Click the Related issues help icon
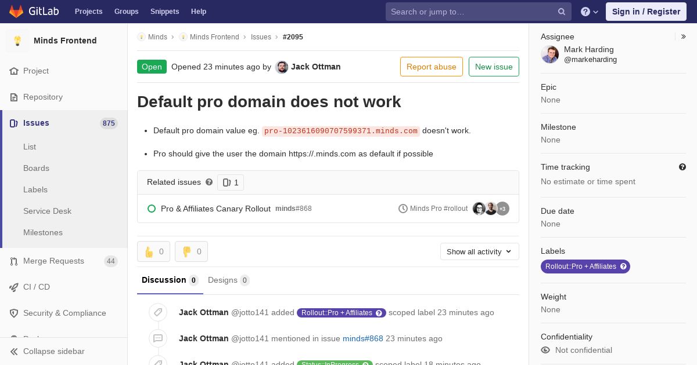Viewport: 697px width, 365px height. [x=209, y=182]
